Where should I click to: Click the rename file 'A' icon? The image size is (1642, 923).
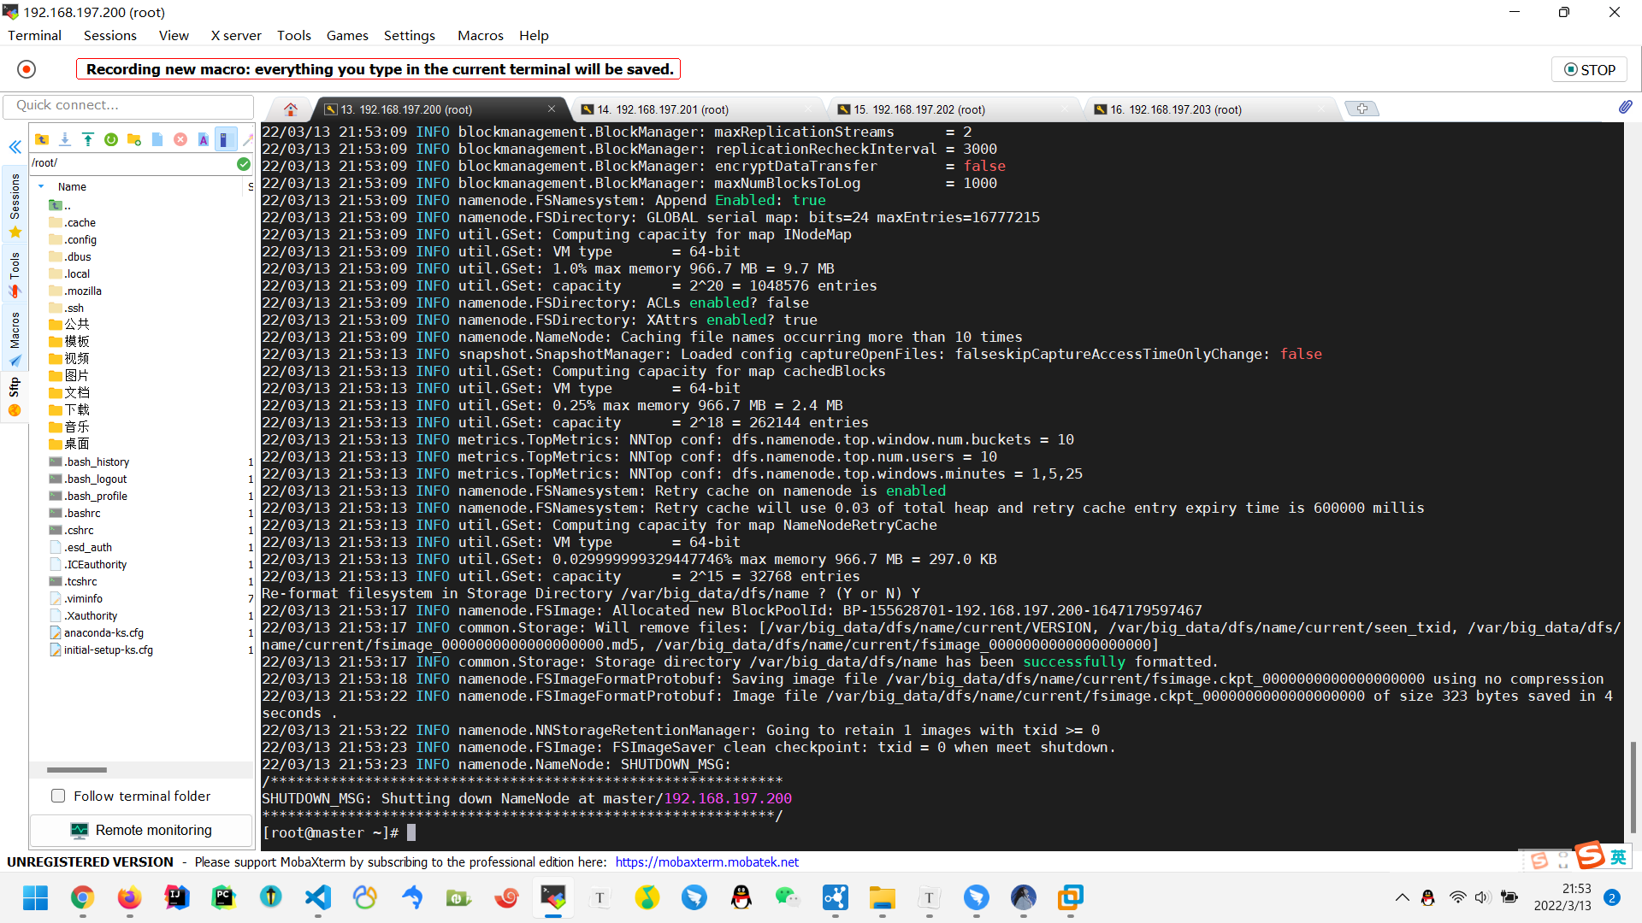[x=204, y=139]
